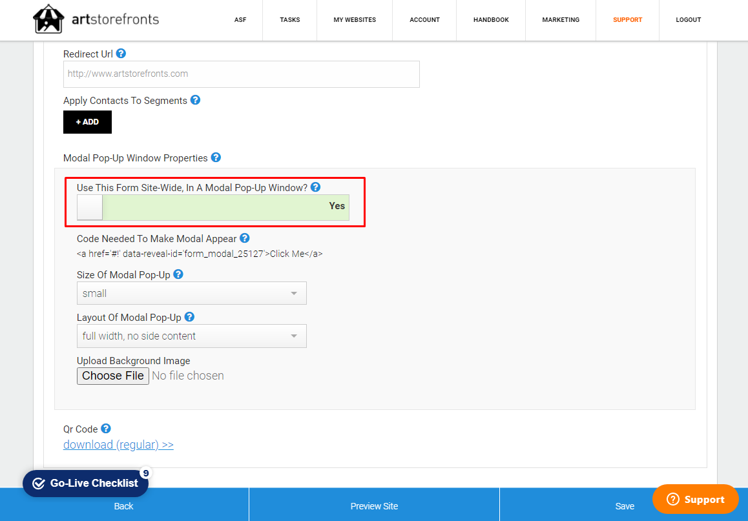Click the artstorefronts brand name text

point(116,19)
